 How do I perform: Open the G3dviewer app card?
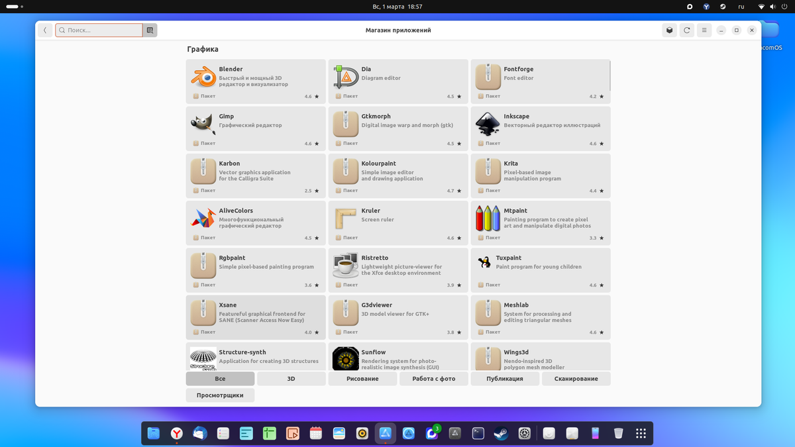coord(398,317)
